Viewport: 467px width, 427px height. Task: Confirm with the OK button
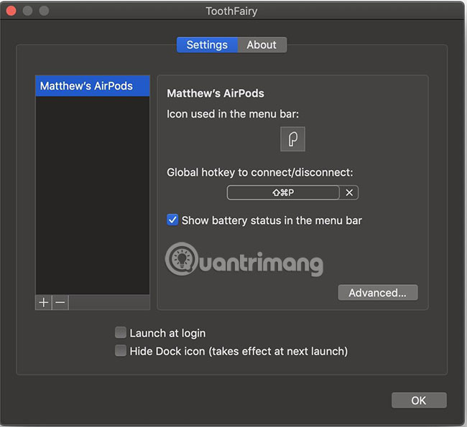[x=419, y=400]
